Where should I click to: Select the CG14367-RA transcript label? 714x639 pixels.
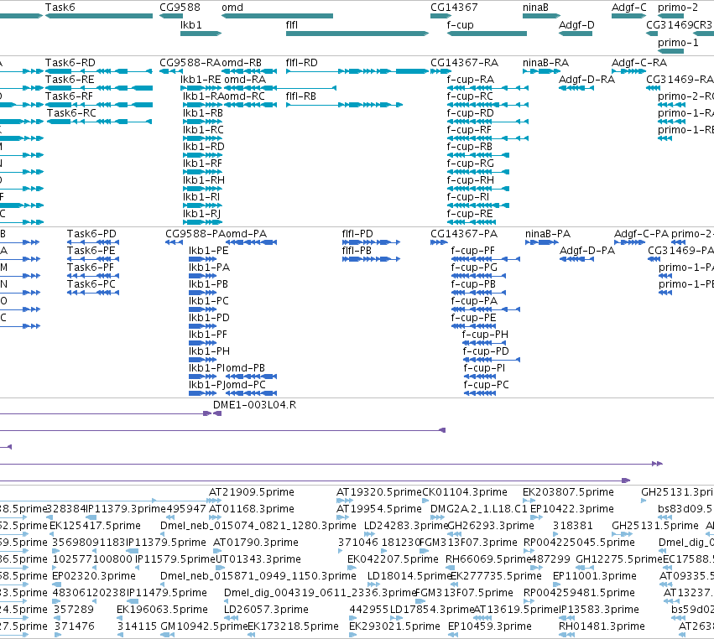465,63
